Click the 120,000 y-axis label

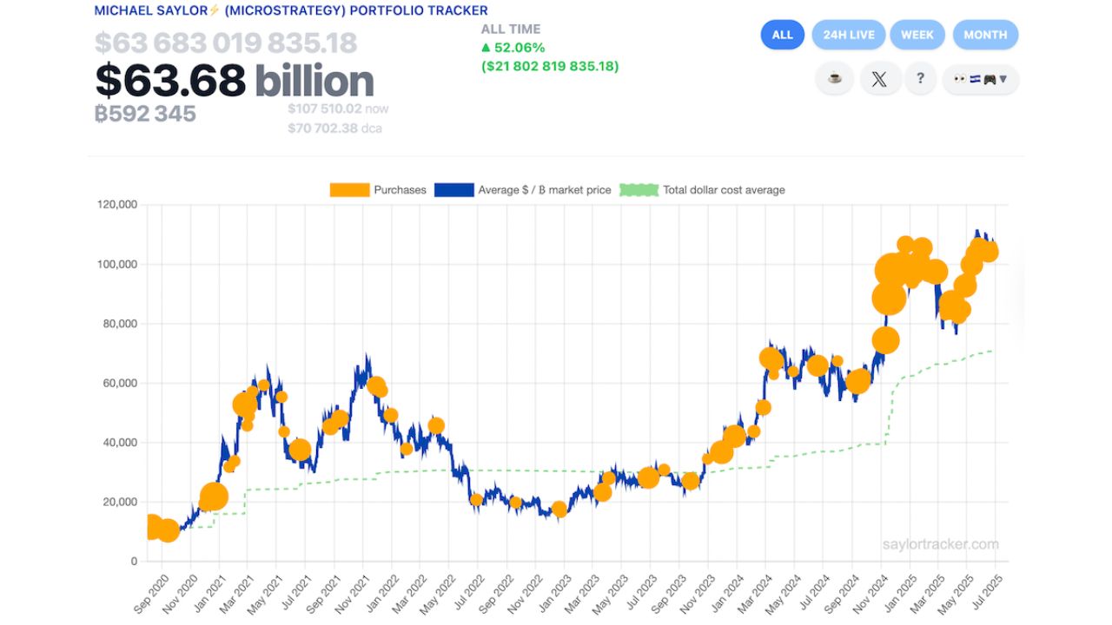(x=116, y=205)
